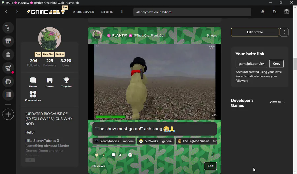Click the Online status badge
This screenshot has height=174, width=297.
point(60,54)
